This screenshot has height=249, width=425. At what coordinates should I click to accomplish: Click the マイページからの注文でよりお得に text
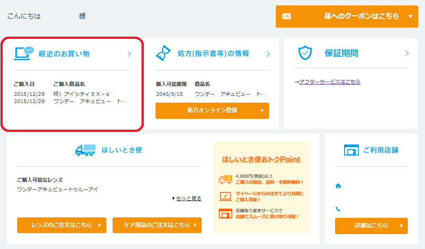(269, 193)
